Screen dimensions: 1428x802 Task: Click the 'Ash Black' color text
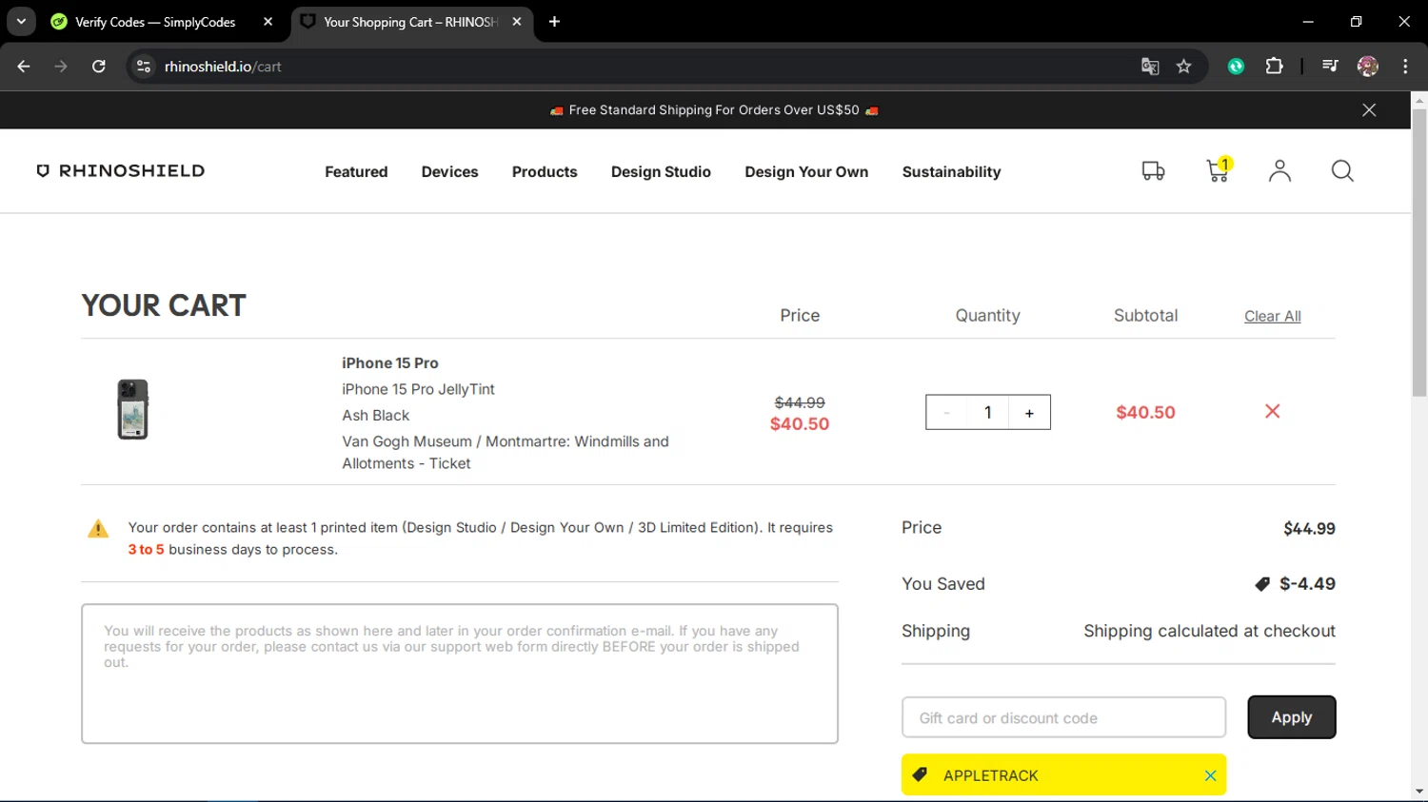click(376, 416)
